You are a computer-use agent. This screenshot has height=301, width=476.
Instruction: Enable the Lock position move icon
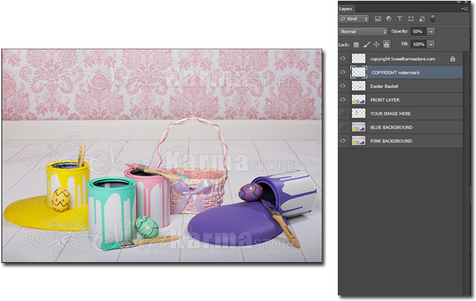click(x=376, y=44)
